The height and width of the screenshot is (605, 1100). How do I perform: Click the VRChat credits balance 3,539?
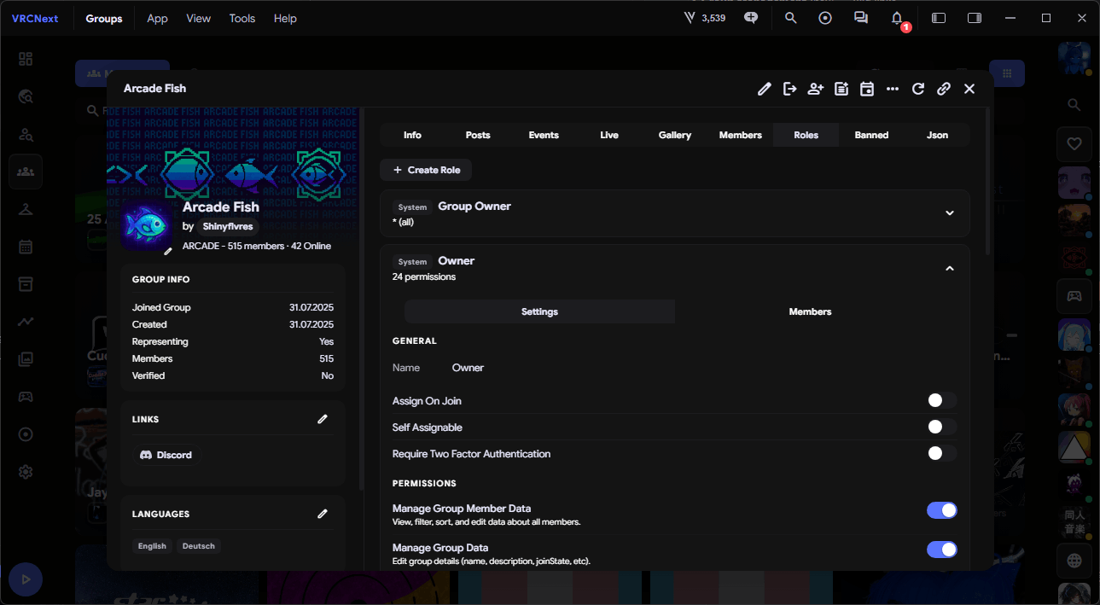[x=705, y=18]
